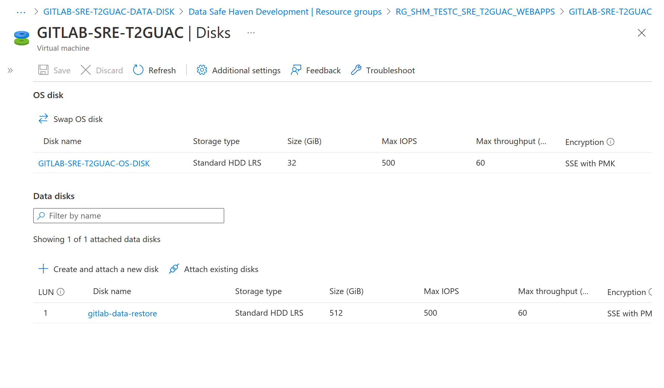664x388 pixels.
Task: Click SSE with PMK on OS disk row
Action: tap(590, 163)
